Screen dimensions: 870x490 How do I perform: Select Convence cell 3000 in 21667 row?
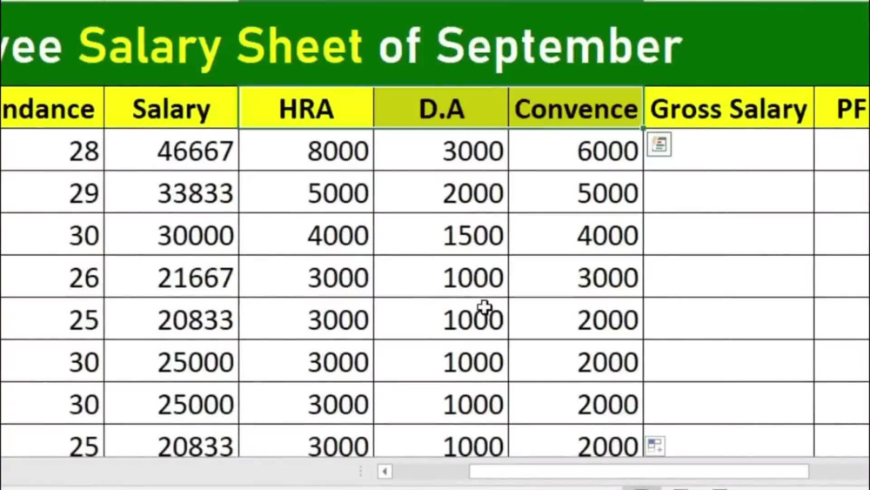pos(576,277)
